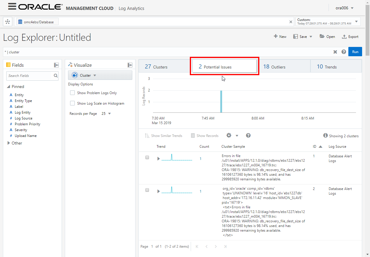Viewport: 370px width, 257px height.
Task: Open the gear settings dropdown arrow
Action: point(237,136)
